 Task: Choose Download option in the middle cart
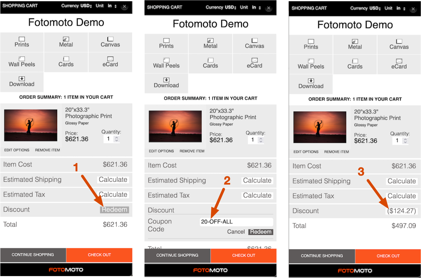coord(166,83)
